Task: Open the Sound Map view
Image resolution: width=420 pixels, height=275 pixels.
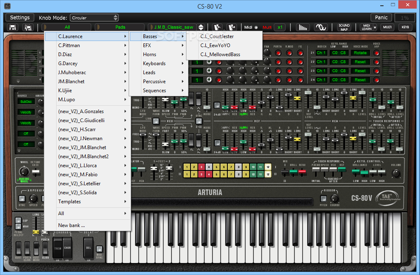Action: [x=344, y=27]
